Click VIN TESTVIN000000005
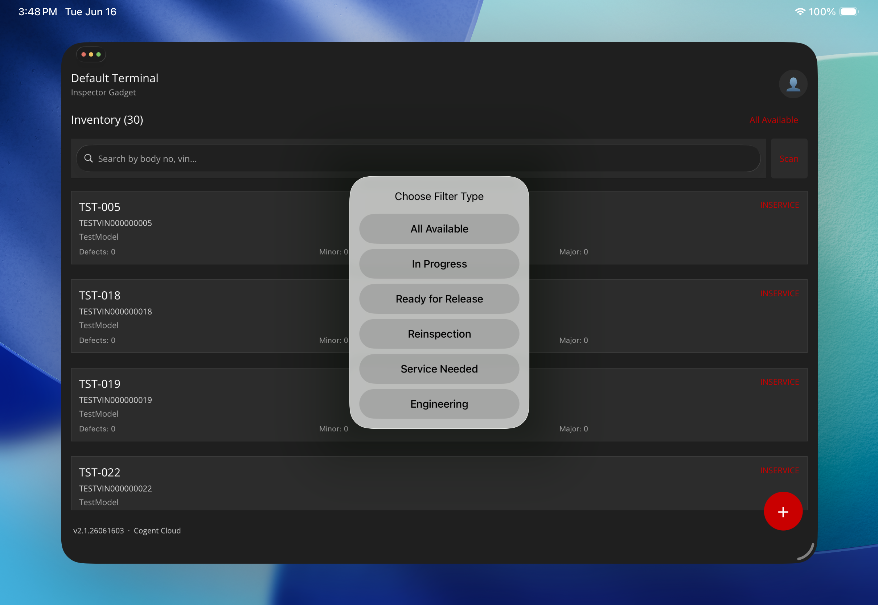 (115, 223)
